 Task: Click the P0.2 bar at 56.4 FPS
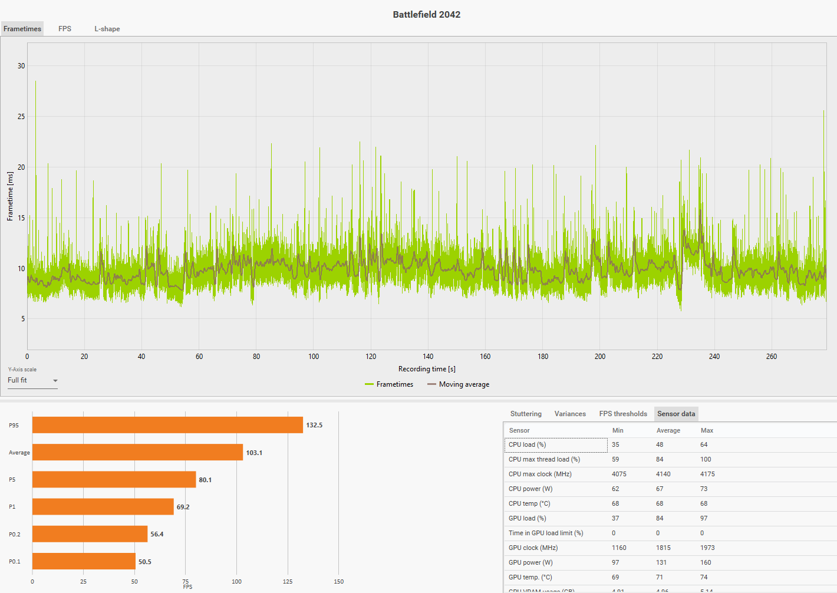coord(90,533)
